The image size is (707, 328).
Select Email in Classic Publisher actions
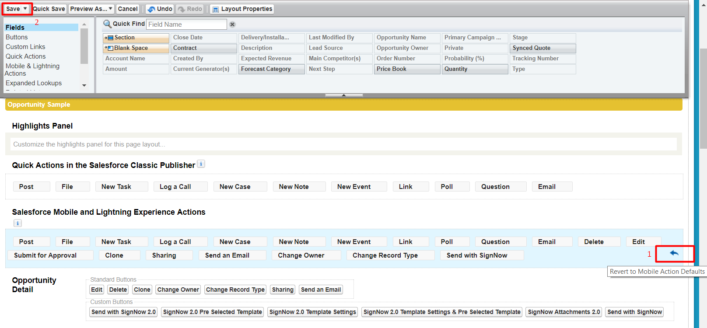(552, 187)
